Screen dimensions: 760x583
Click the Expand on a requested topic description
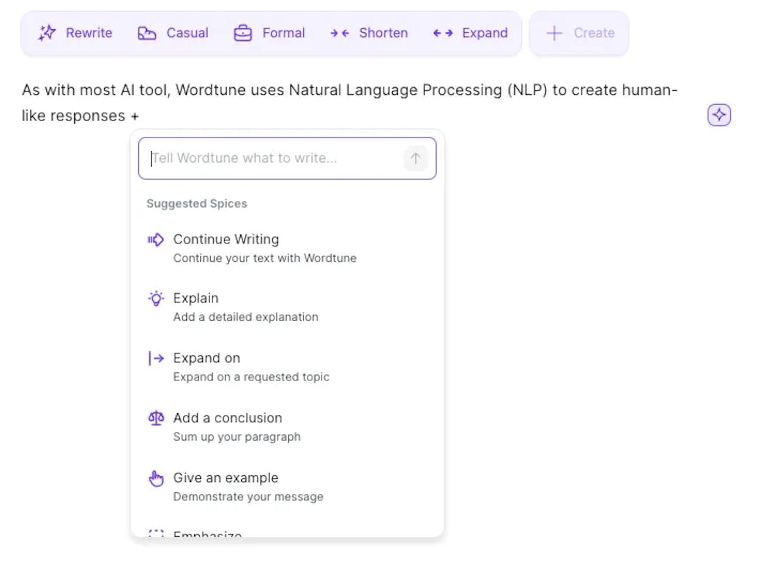coord(251,377)
